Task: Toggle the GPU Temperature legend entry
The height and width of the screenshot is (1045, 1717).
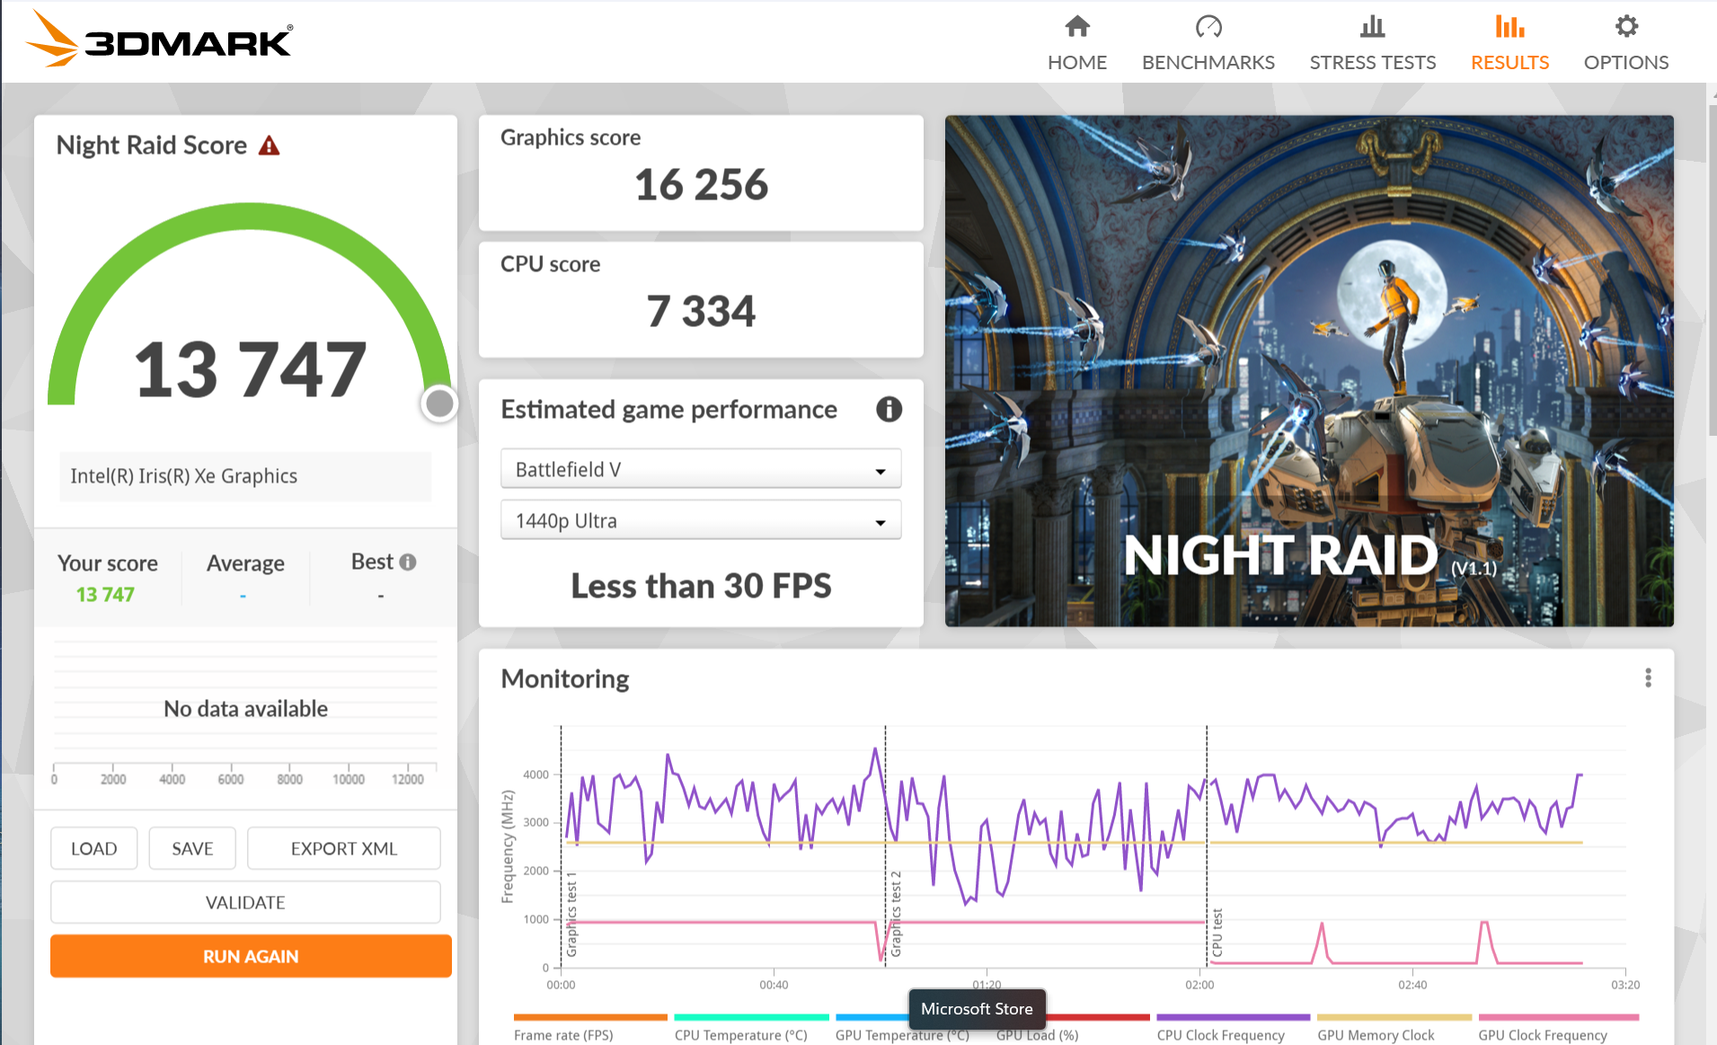Action: point(902,1035)
